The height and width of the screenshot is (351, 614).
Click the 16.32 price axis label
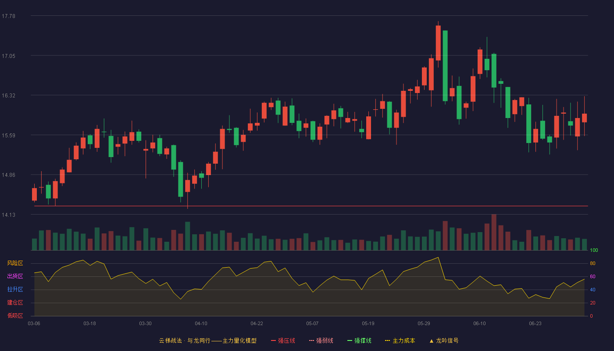click(8, 96)
